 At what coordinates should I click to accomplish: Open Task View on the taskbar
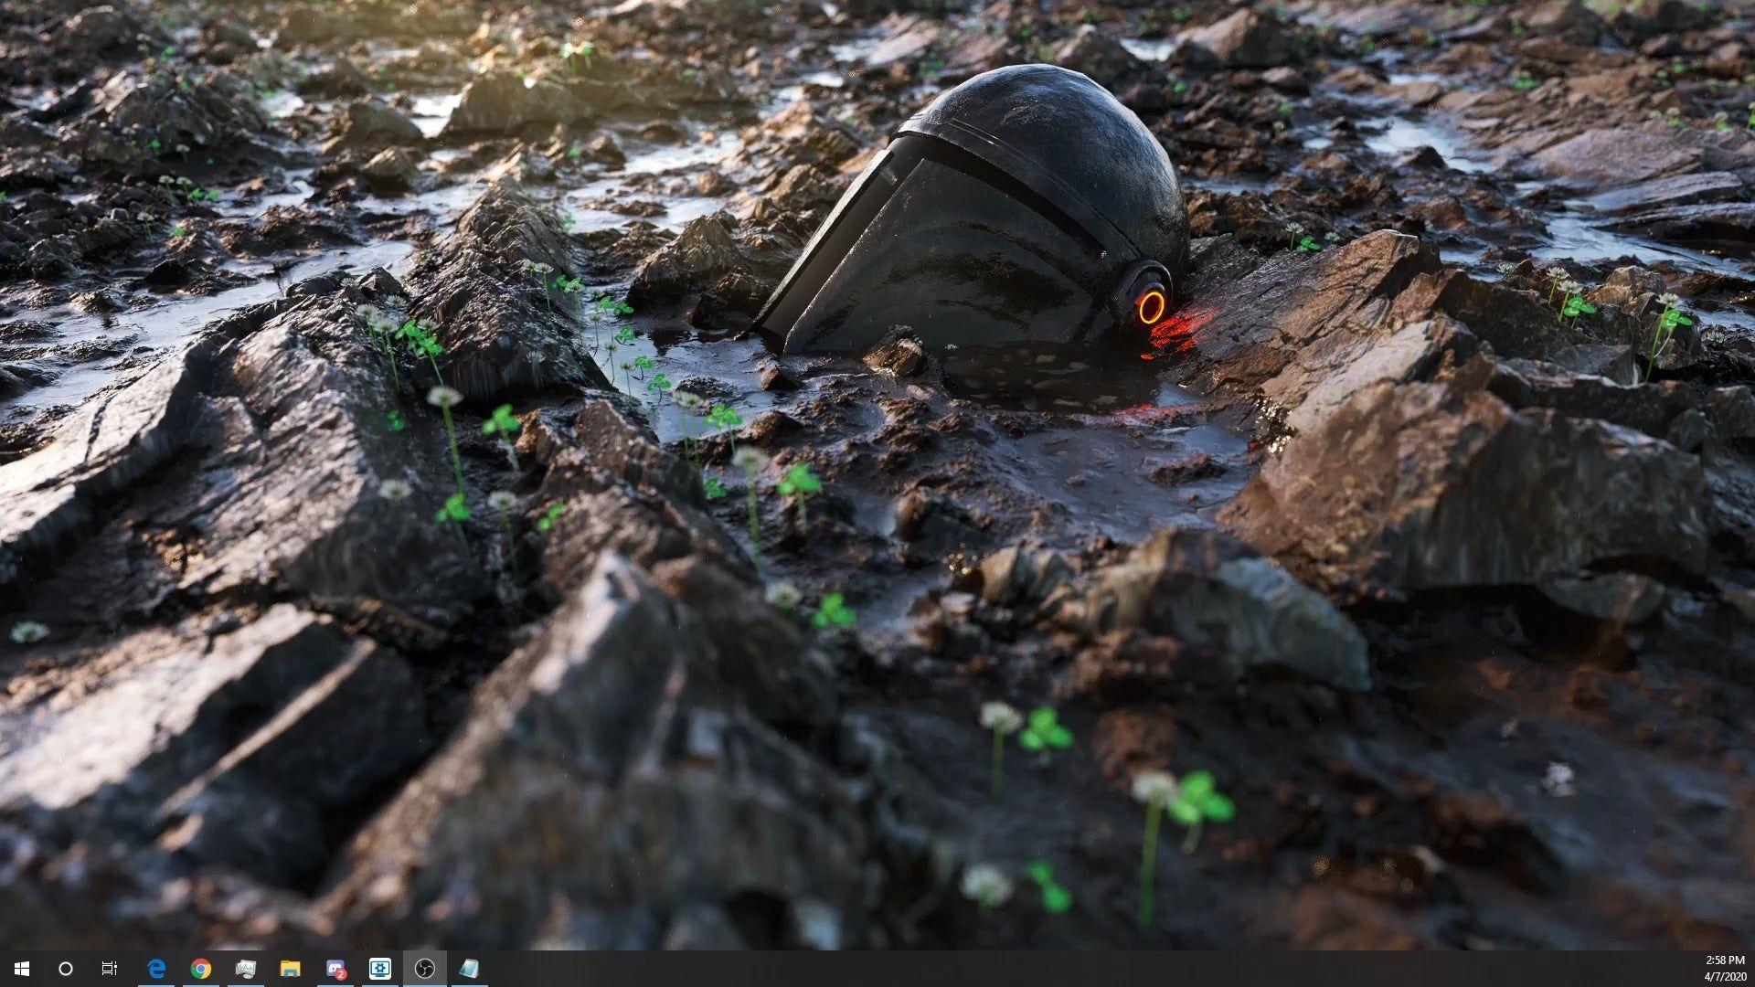pos(110,969)
